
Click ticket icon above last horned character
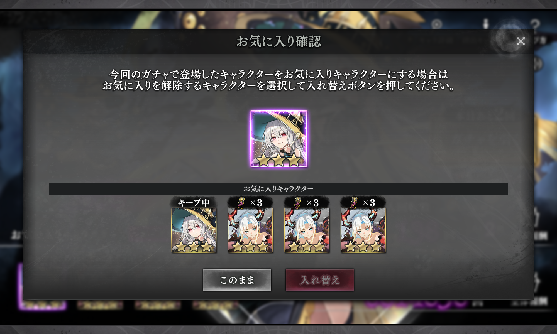point(354,203)
